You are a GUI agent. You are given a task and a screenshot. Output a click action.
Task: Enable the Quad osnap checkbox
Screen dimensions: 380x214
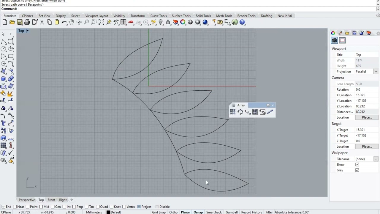click(98, 207)
